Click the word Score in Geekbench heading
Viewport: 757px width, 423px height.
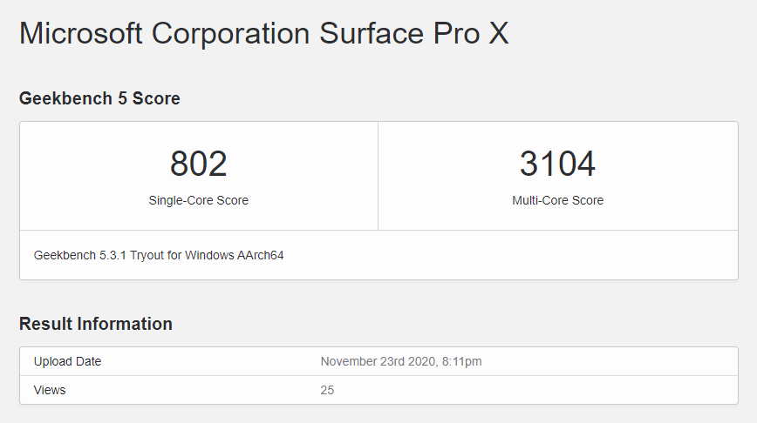(156, 98)
